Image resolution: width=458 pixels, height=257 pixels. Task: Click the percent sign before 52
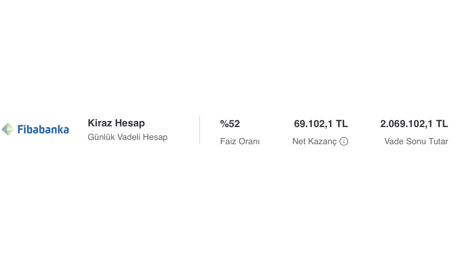(x=224, y=124)
